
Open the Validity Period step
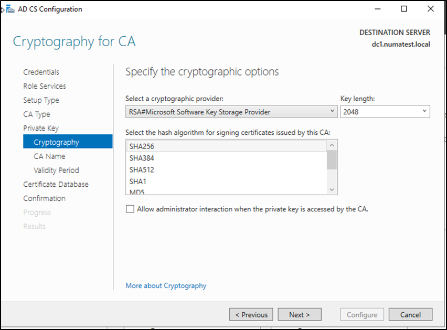pos(56,170)
